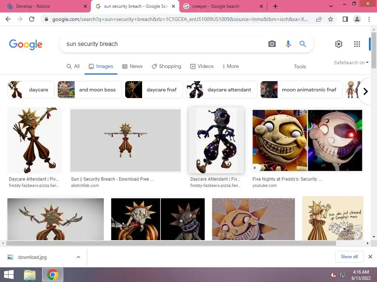Submit search with magnifier icon
The width and height of the screenshot is (377, 282).
tap(303, 44)
